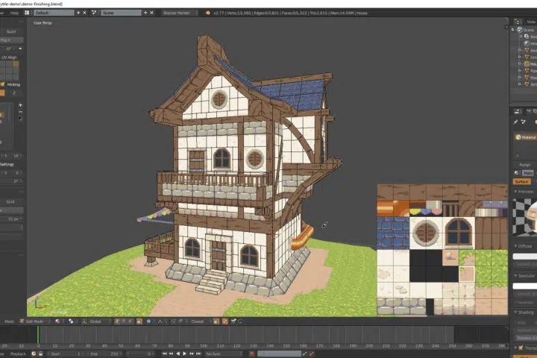537x358 pixels.
Task: Collapse the Preview panel in properties
Action: (x=516, y=192)
